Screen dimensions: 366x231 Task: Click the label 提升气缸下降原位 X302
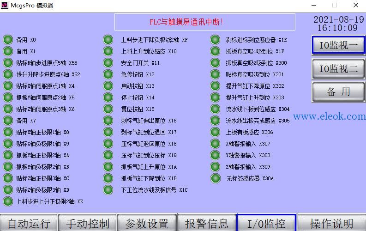[255, 86]
